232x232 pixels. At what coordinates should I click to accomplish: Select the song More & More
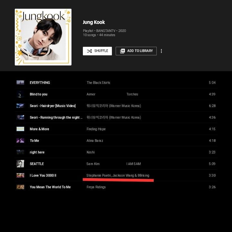[x=39, y=129]
